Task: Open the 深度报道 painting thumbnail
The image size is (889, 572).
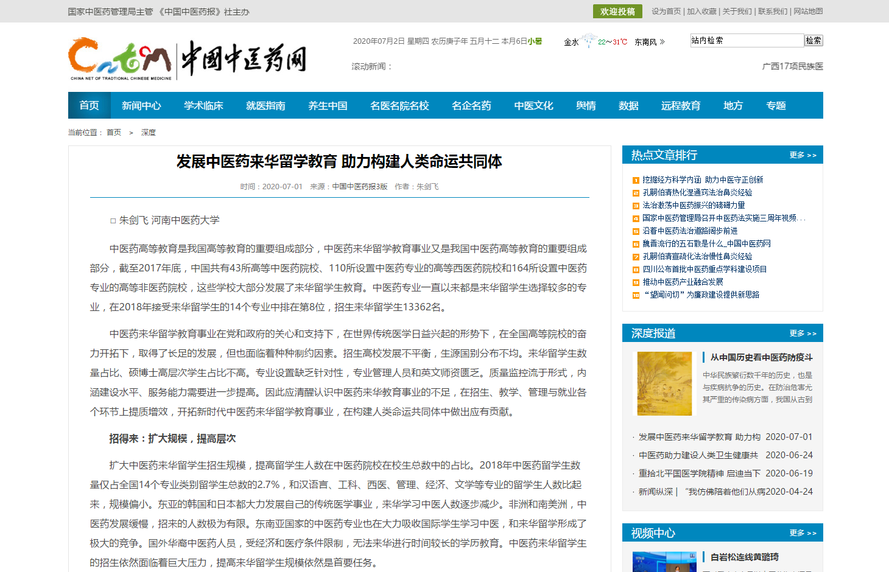Action: [x=664, y=383]
